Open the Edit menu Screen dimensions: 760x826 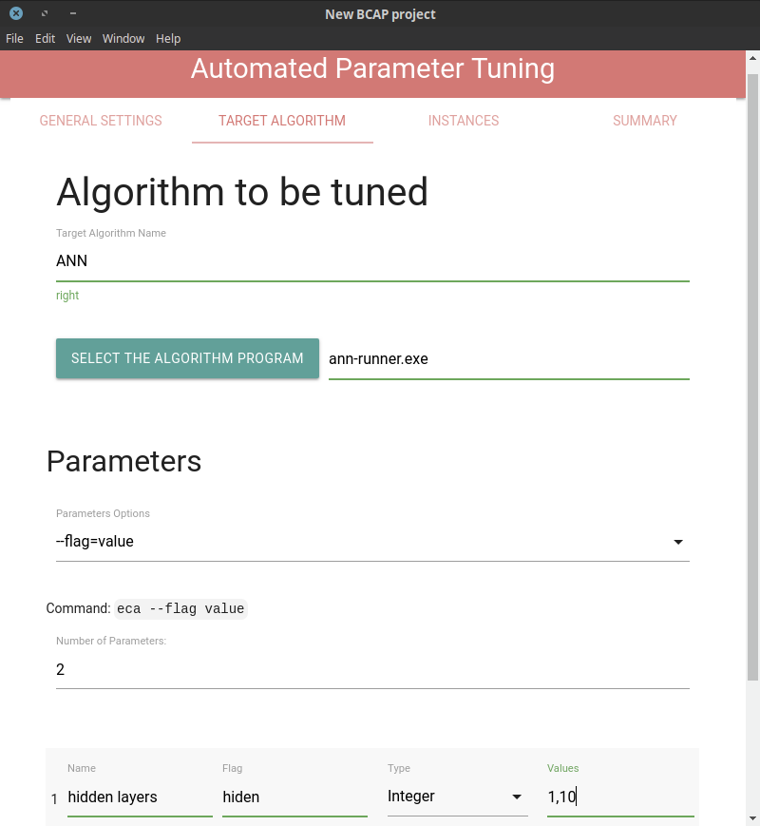[45, 38]
